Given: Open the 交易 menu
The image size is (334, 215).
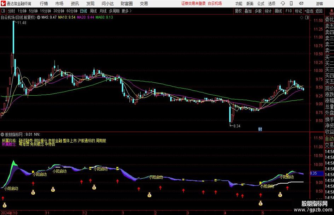Looking at the screenshot, I should (x=144, y=4).
